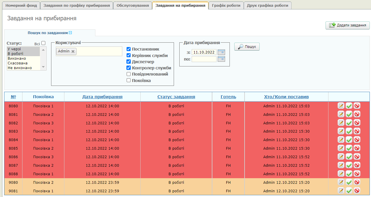The height and width of the screenshot is (197, 371).
Task: Open calendar picker for end date 'по'
Action: [221, 59]
